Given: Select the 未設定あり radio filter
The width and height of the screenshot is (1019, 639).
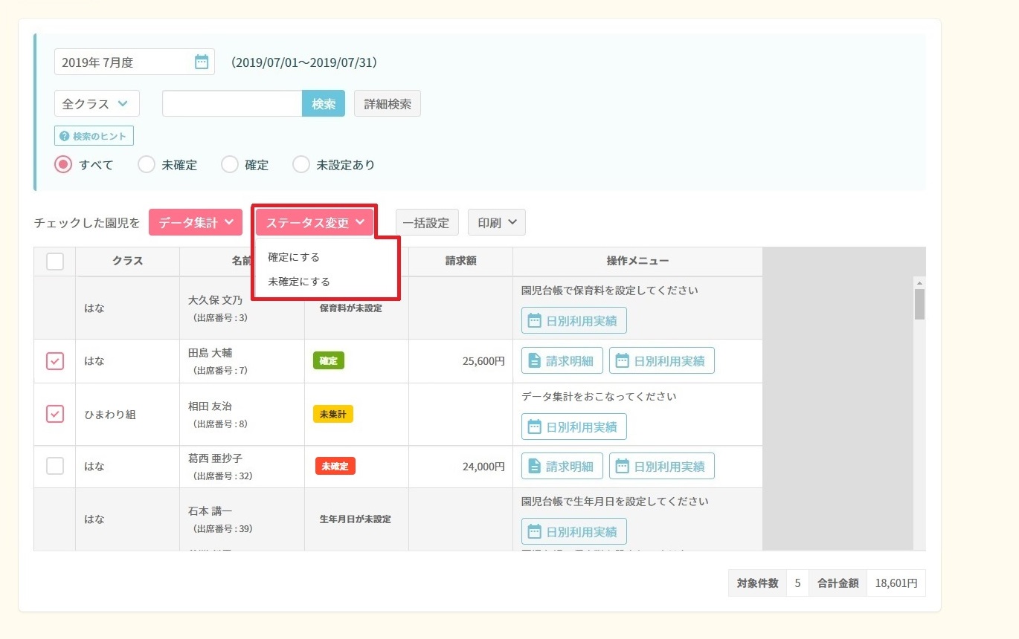Looking at the screenshot, I should coord(301,165).
